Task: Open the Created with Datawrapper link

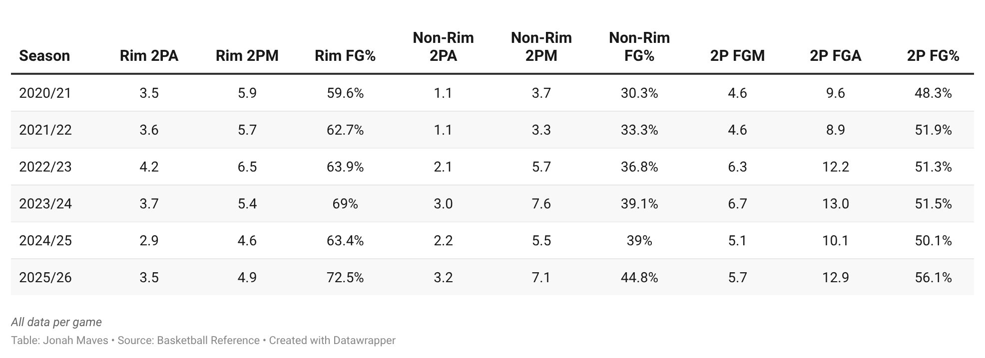Action: 332,341
